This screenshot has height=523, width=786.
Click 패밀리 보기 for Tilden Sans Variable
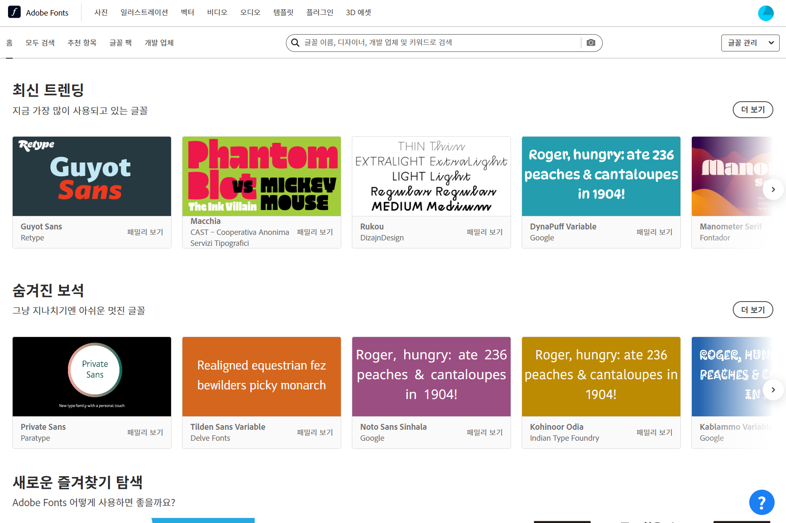coord(315,432)
